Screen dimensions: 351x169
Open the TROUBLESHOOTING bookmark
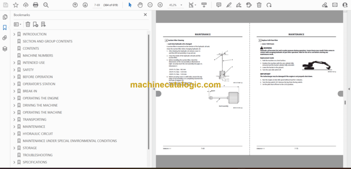(37, 155)
